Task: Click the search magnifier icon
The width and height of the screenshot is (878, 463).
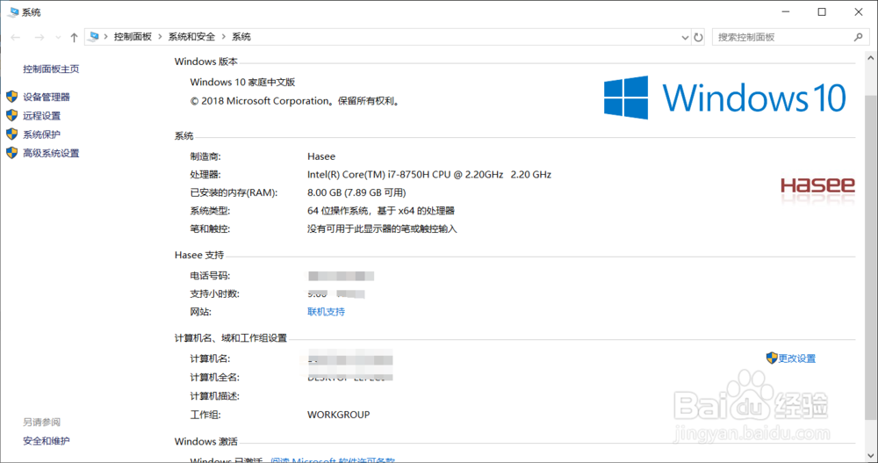Action: click(x=859, y=37)
